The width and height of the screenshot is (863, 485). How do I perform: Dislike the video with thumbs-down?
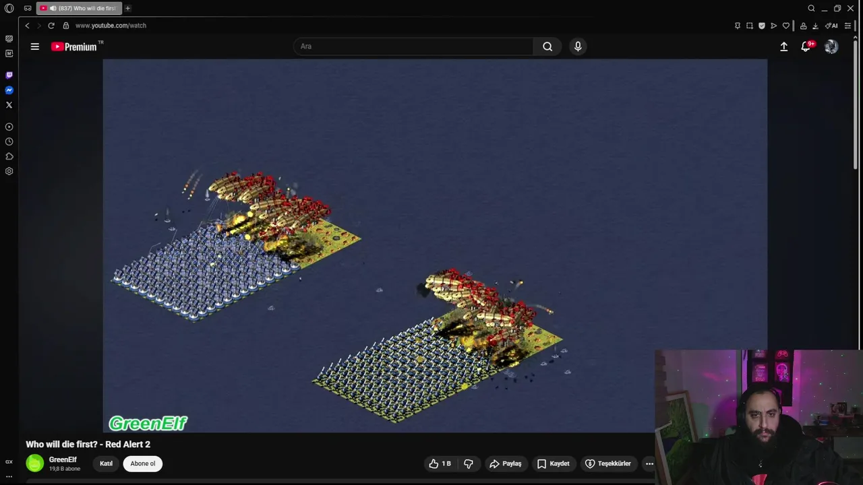pos(469,463)
